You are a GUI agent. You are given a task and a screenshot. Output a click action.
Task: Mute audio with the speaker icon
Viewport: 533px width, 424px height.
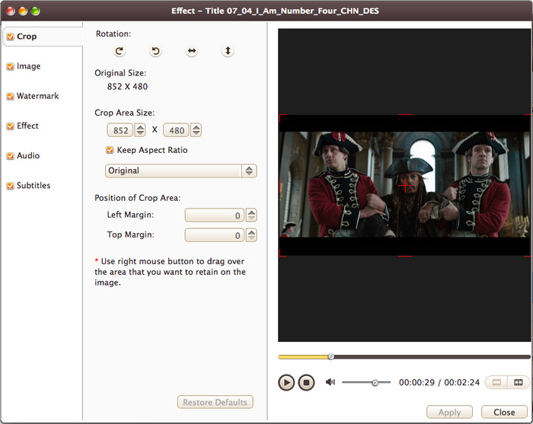330,382
